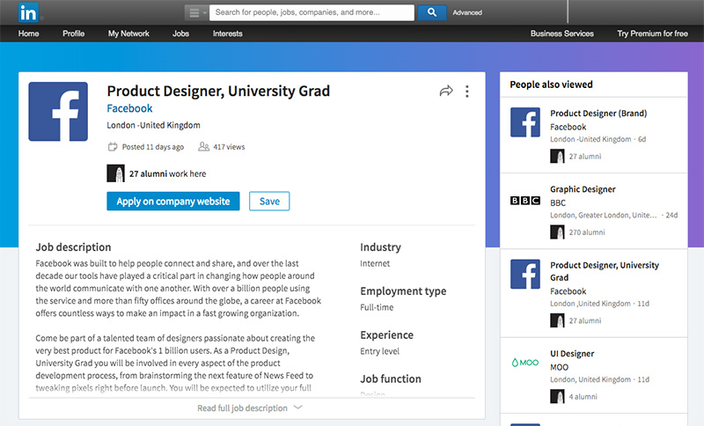Click Try Premium for free link
The height and width of the screenshot is (426, 704).
tap(652, 33)
